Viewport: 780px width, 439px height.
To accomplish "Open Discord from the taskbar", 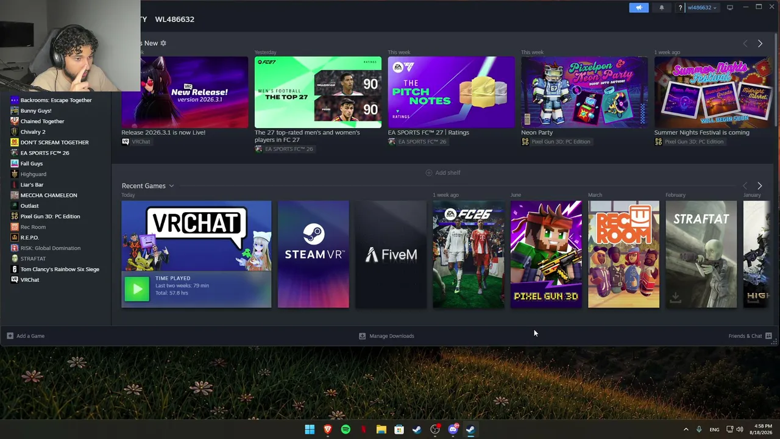I will pos(453,430).
